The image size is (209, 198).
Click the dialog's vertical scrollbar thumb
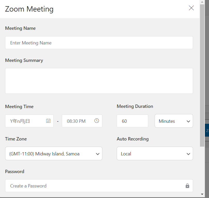(x=202, y=74)
